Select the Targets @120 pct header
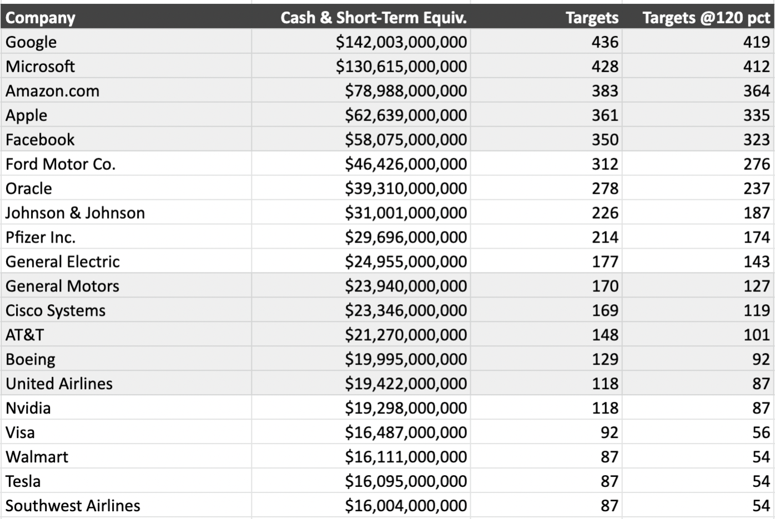This screenshot has width=775, height=519. click(x=706, y=18)
